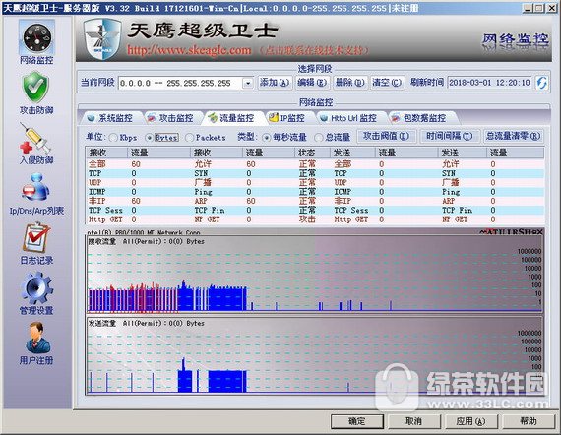The width and height of the screenshot is (561, 435).
Task: Select Bytes unit radio button
Action: point(149,138)
